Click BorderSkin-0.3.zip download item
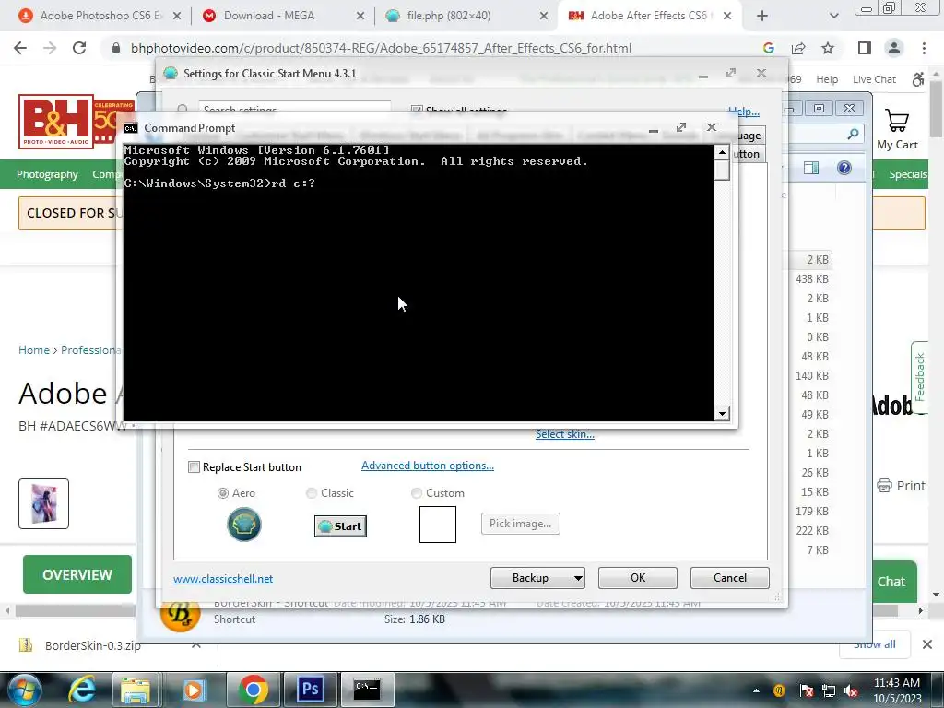944x708 pixels. (93, 645)
